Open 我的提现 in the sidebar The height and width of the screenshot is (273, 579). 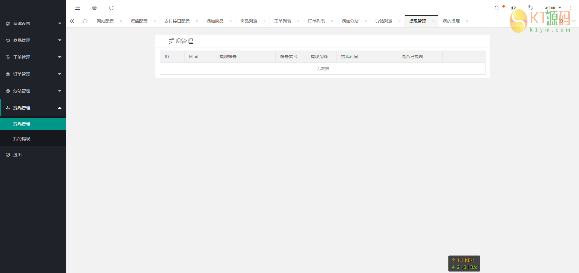(x=33, y=139)
